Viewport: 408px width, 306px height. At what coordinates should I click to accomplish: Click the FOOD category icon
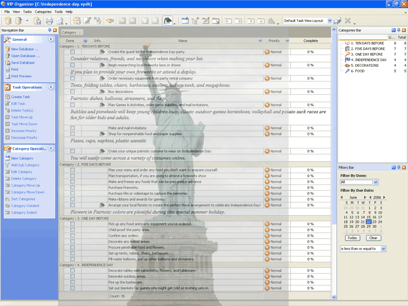click(346, 71)
